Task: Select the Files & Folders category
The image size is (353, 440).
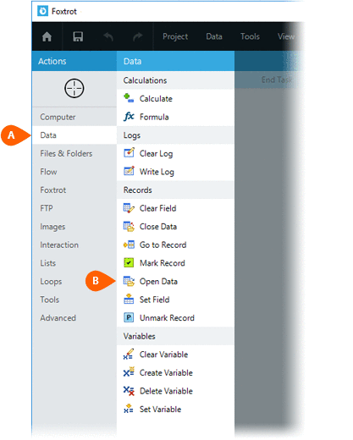Action: pyautogui.click(x=74, y=153)
